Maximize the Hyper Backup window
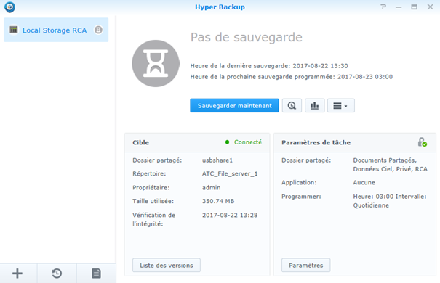 click(x=415, y=7)
